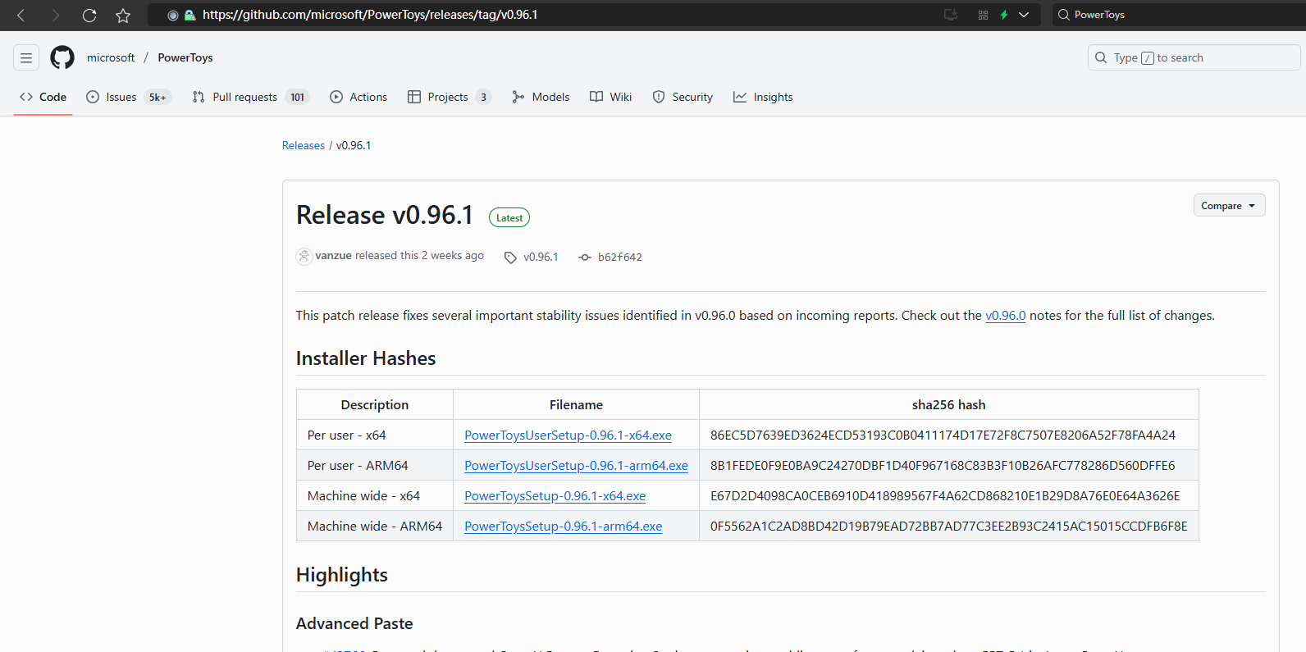Click GitHub 'Type / to search' field
Screen dimensions: 1306x652
pyautogui.click(x=1194, y=57)
